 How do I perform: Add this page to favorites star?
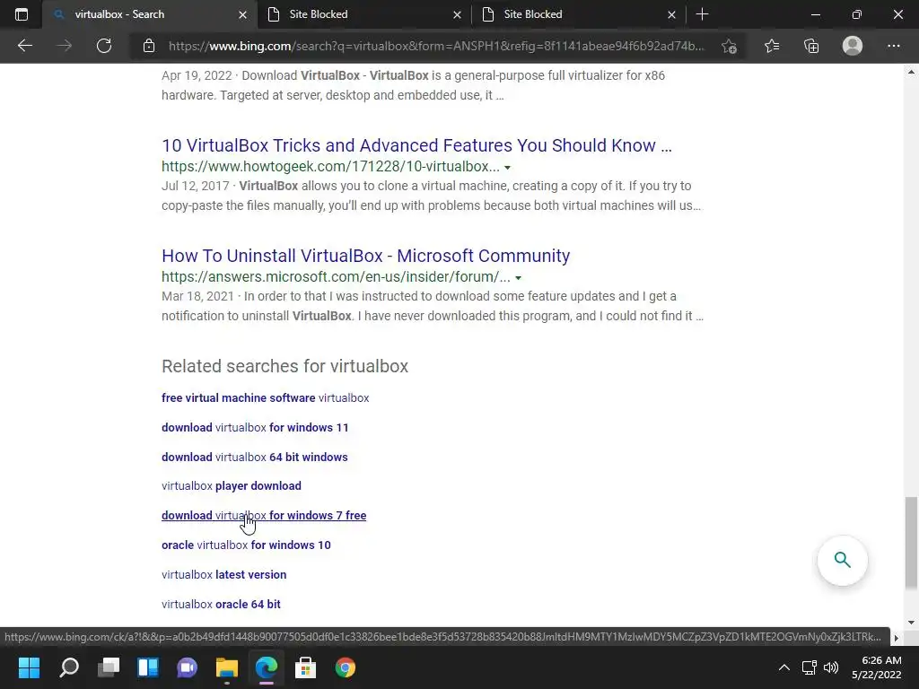coord(729,46)
